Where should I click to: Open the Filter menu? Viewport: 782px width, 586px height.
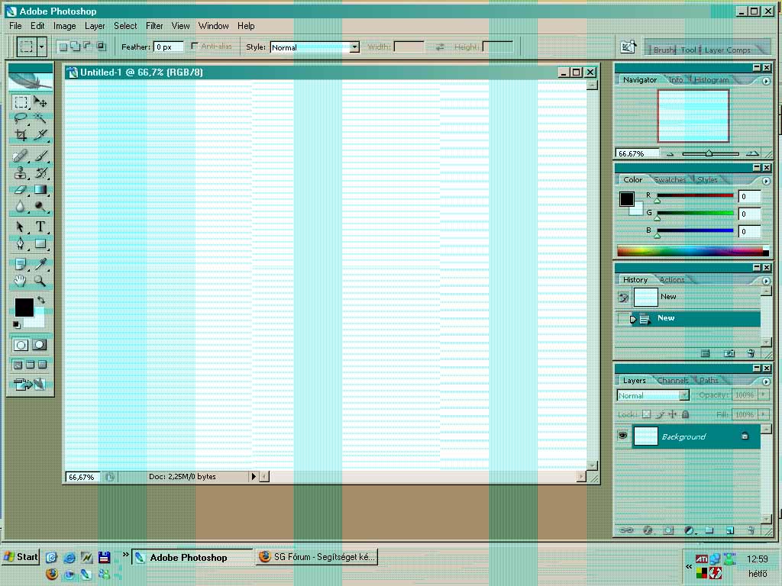click(154, 26)
